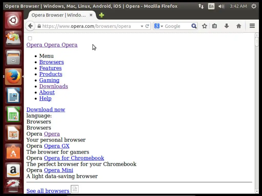Image resolution: width=262 pixels, height=196 pixels.
Task: Click the scrollbar down arrow
Action: point(257,191)
